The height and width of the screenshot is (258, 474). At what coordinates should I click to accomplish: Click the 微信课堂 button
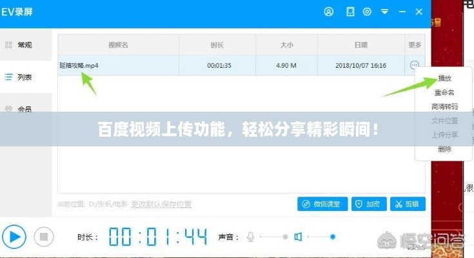322,204
